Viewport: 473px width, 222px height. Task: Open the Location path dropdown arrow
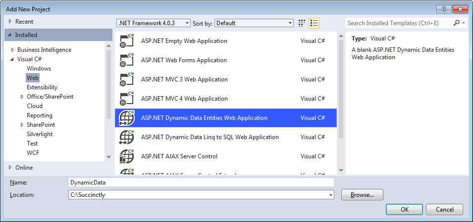330,195
